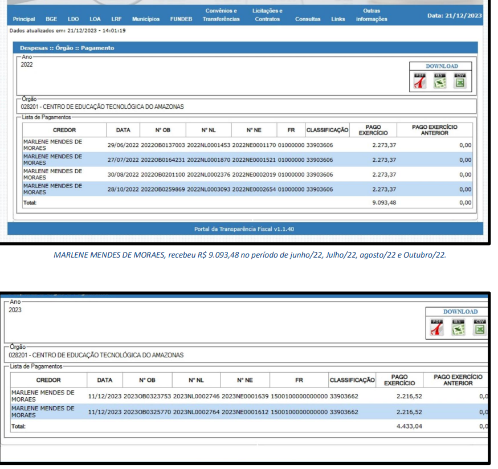Click the 'Portal da Transparência Fiscal v1.1.40' footer
Screen dimensions: 498x469
[244, 229]
